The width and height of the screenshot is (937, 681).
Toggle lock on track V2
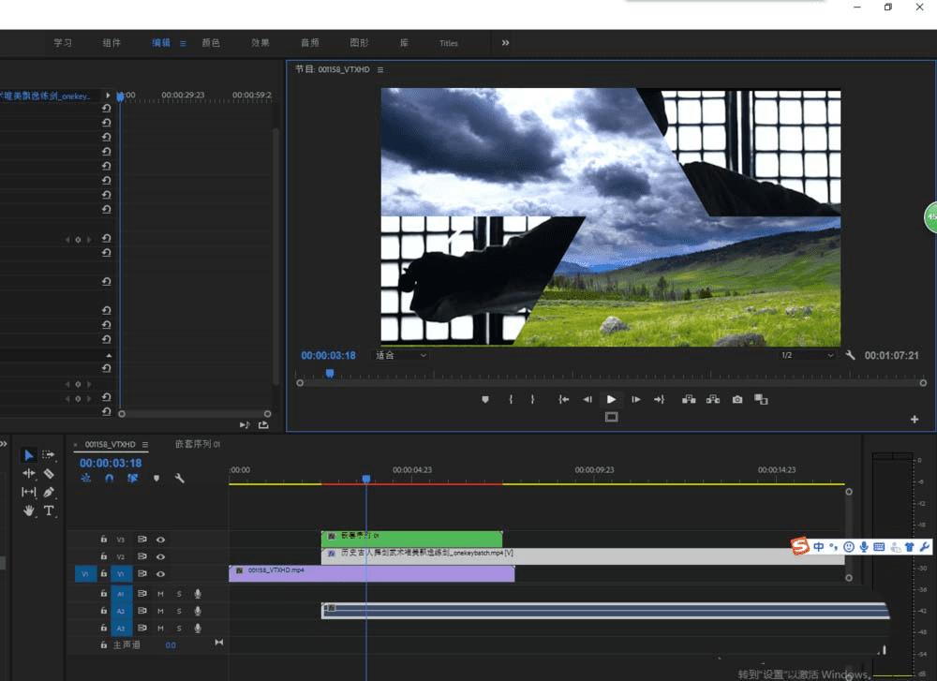click(104, 556)
